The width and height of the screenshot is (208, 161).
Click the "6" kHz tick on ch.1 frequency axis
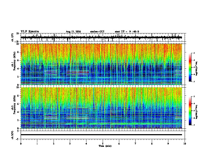coord(18,60)
